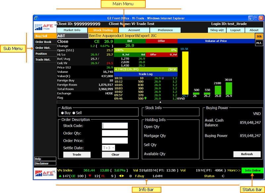Click the Foreign Room value 1,076,917
Viewport: 265px width, 193px height.
(106, 85)
